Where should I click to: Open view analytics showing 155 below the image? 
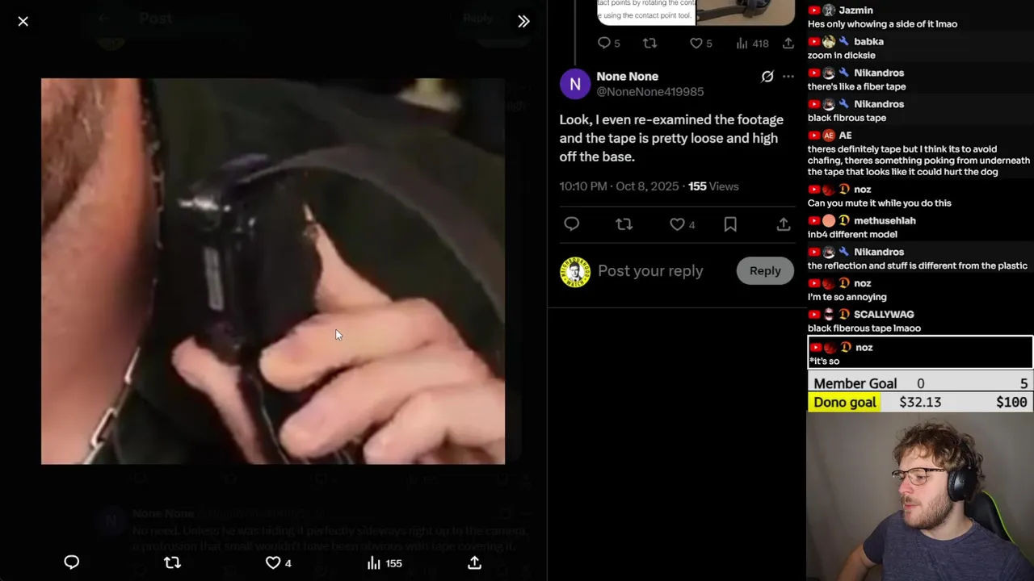(385, 562)
